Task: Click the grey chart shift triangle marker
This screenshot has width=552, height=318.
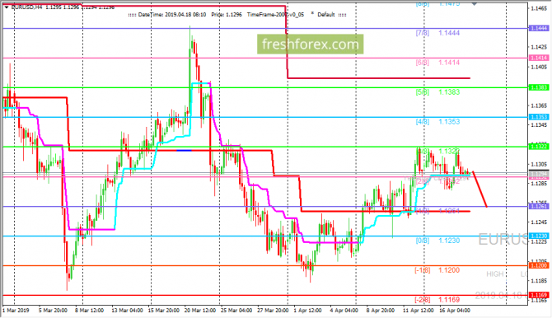Action: coord(475,4)
